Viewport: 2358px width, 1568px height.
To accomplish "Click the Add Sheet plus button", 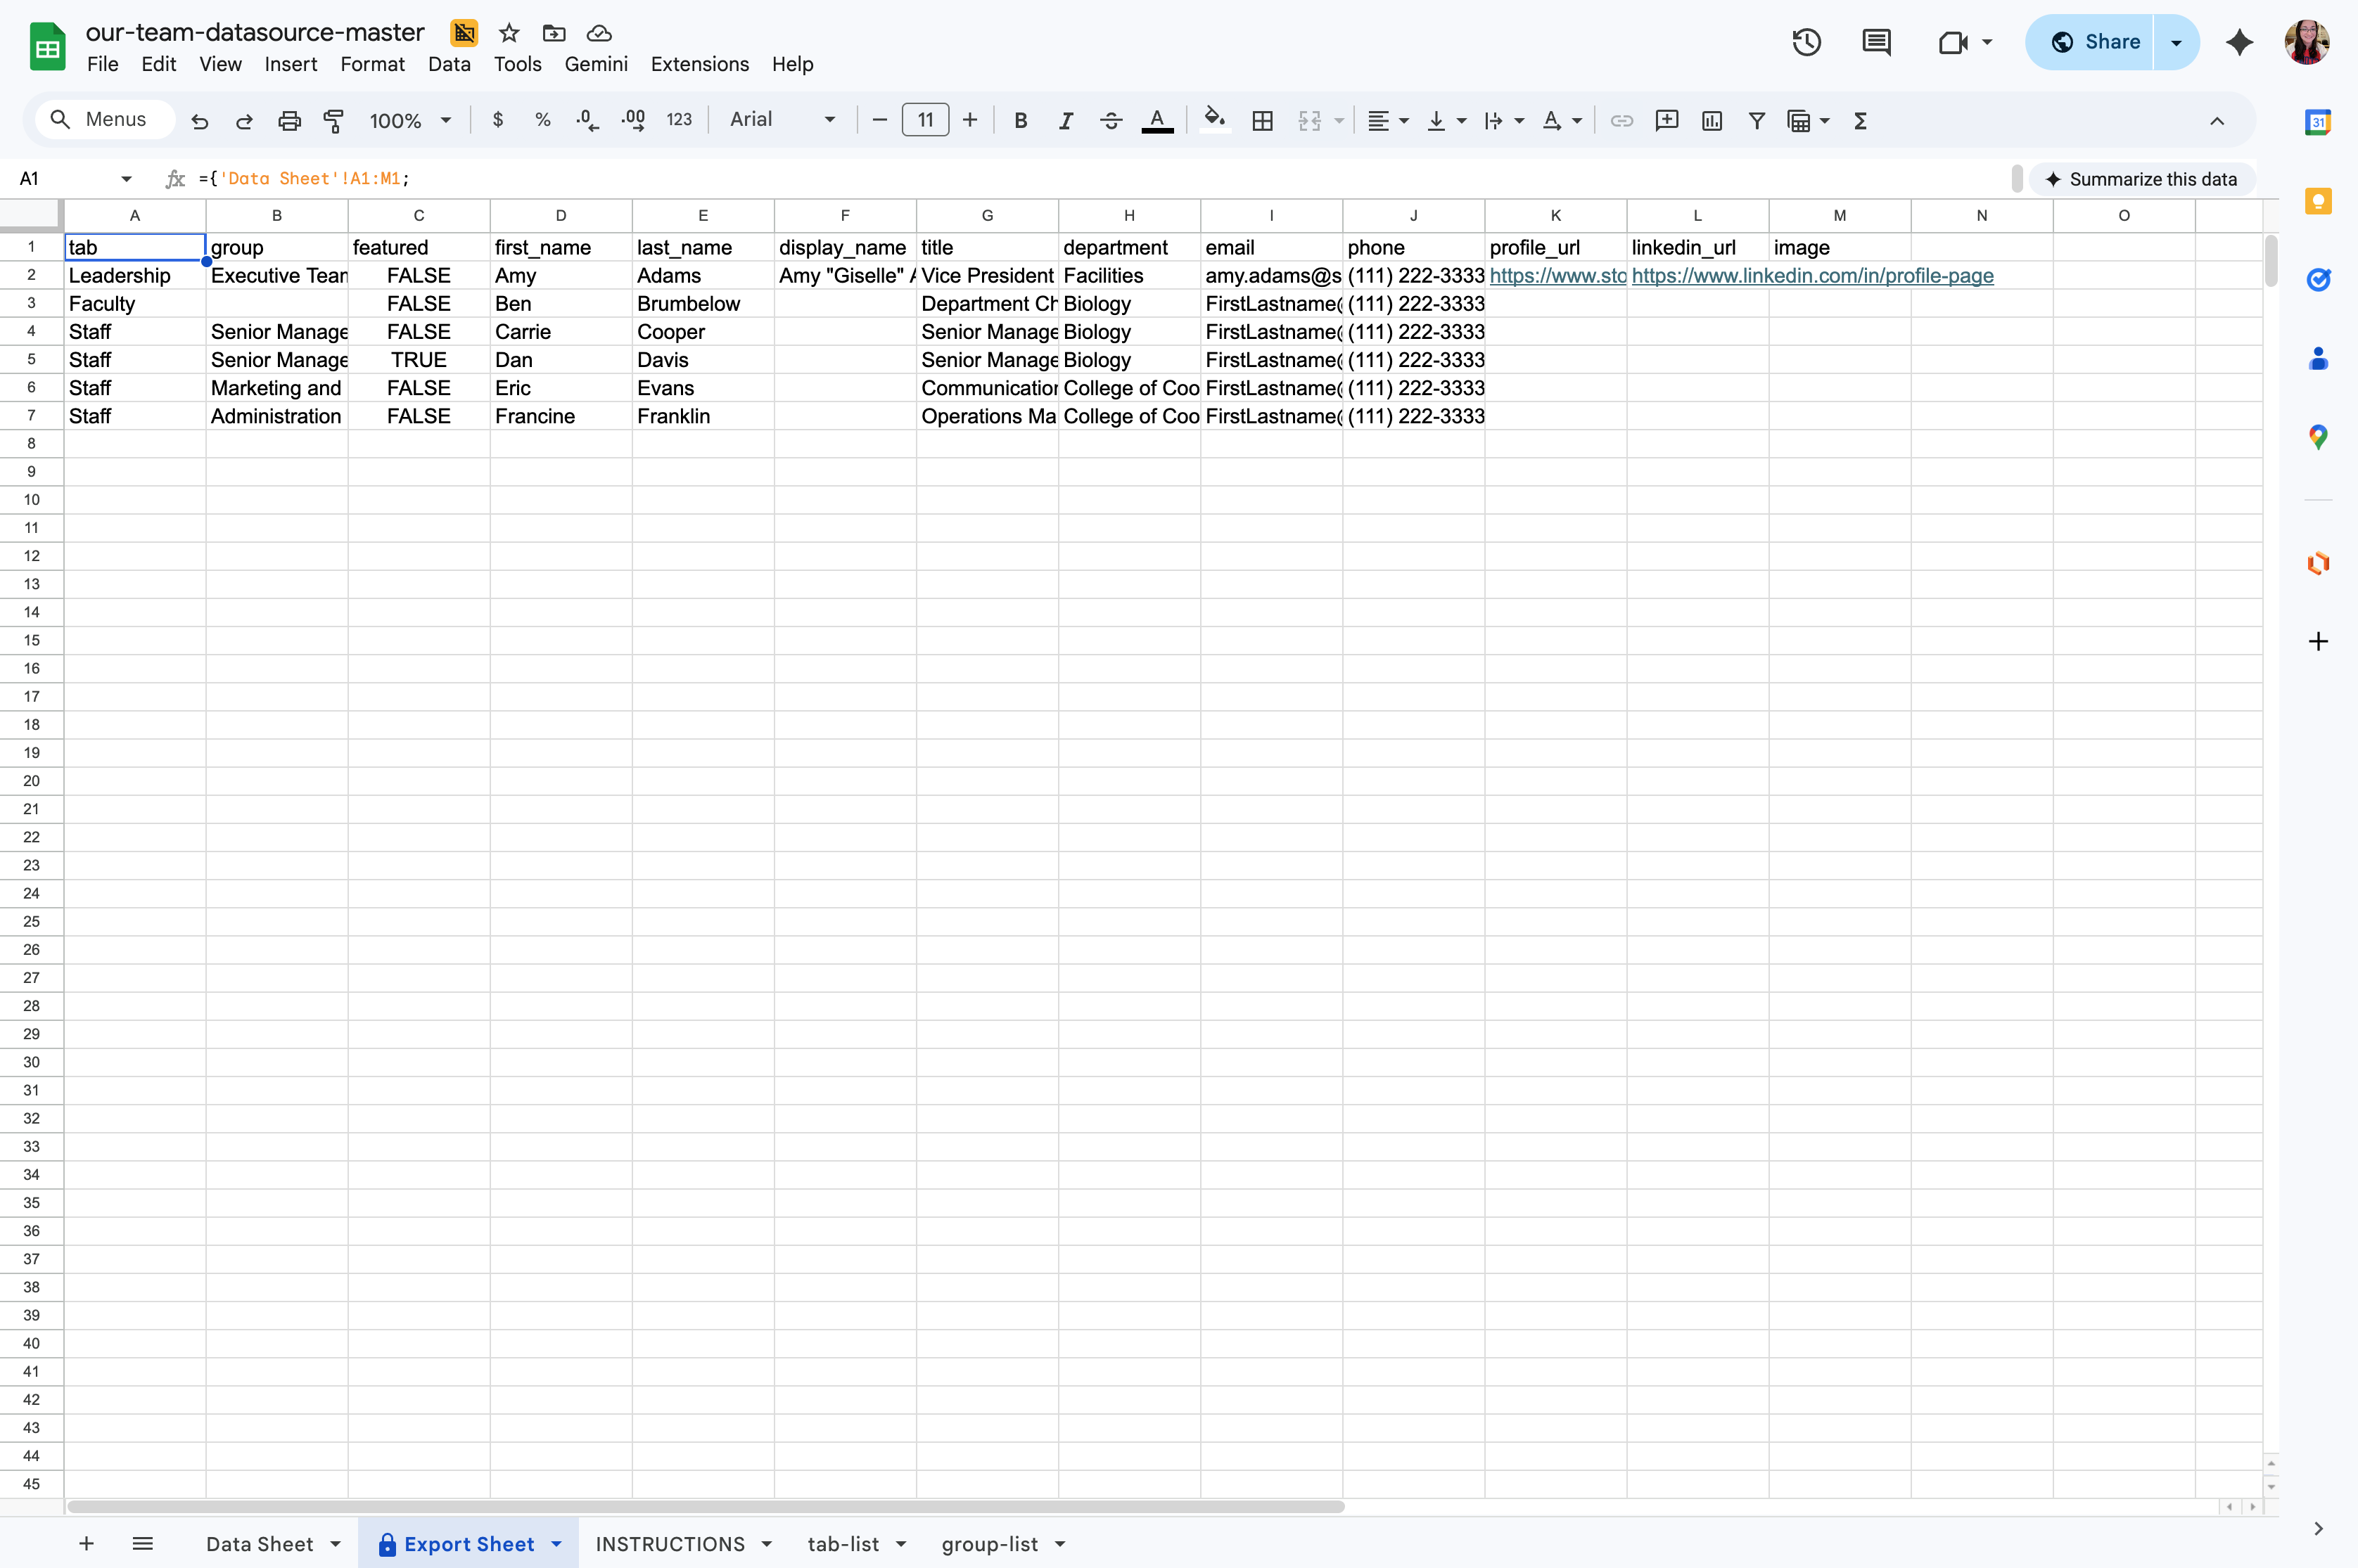I will point(87,1544).
